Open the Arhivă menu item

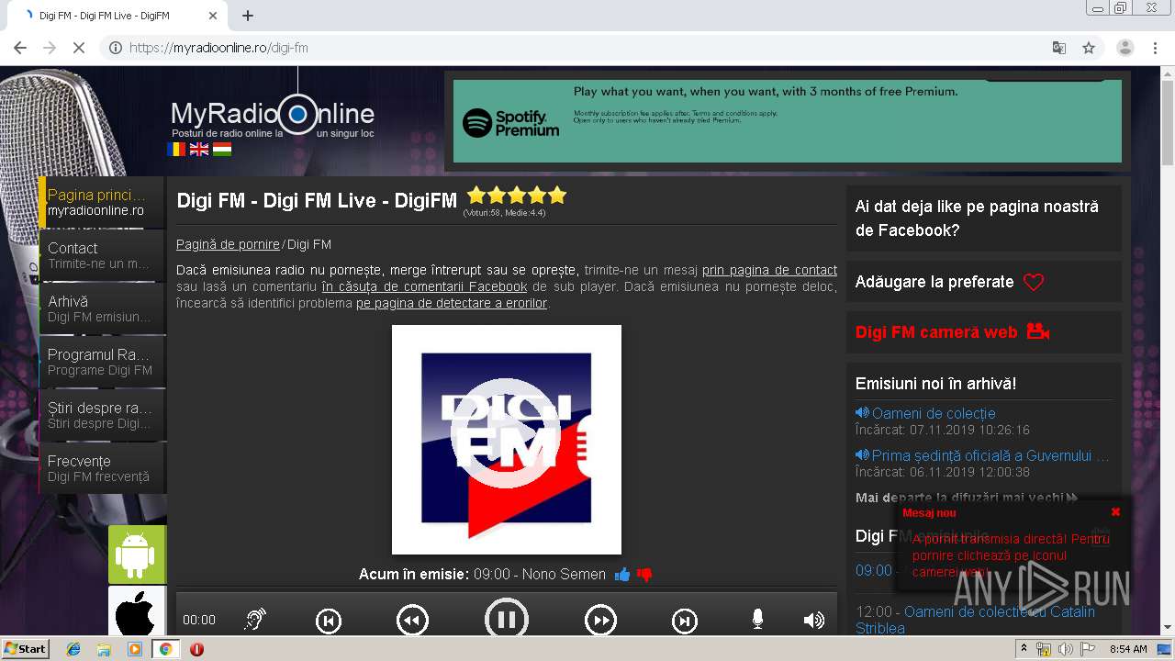pos(102,308)
